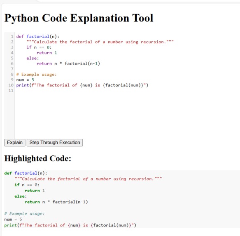Viewport: 240px width, 236px height.
Task: Click the docstring line in the code editor
Action: click(x=100, y=42)
